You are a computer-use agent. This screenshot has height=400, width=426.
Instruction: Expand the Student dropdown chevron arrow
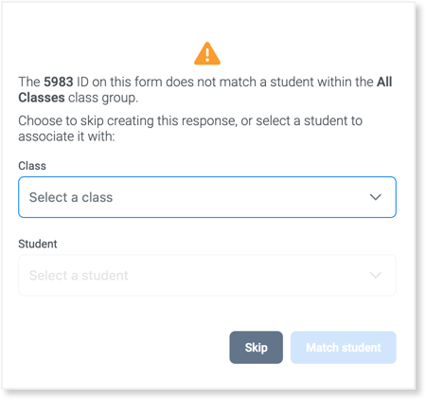tap(376, 275)
